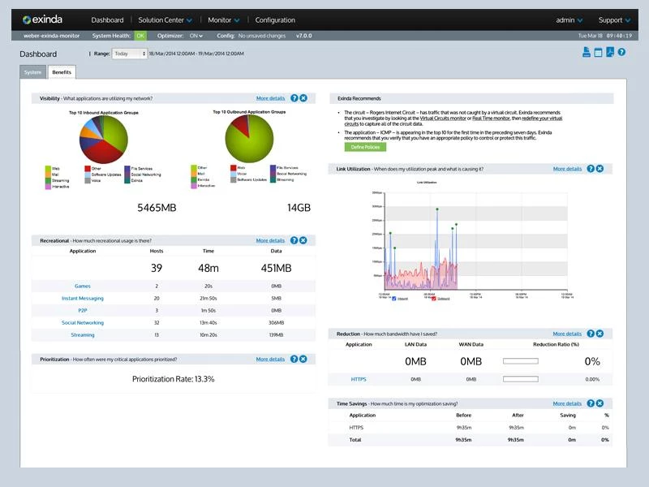Open the schedule report calendar icon
This screenshot has height=487, width=649.
pyautogui.click(x=598, y=53)
